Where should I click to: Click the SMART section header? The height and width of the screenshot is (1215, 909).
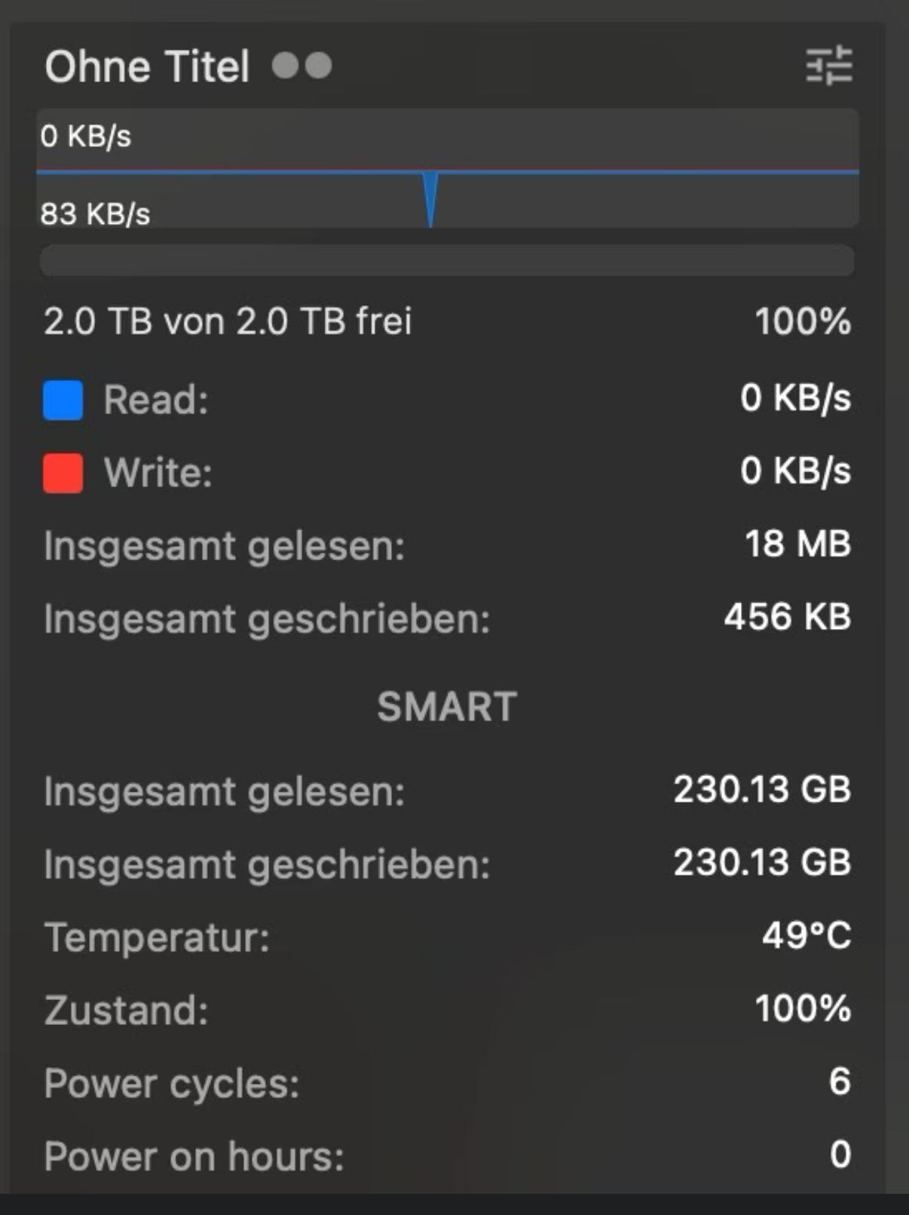point(447,707)
